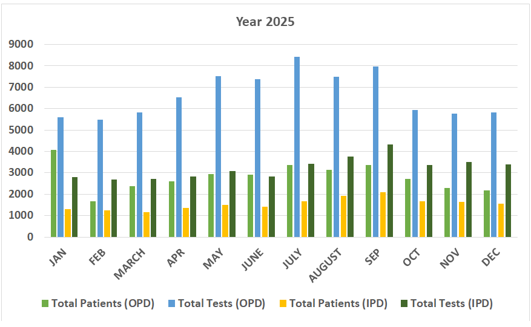Select the blue OPD tests bar for MAY
Screen dimensions: 531x327
coord(218,157)
